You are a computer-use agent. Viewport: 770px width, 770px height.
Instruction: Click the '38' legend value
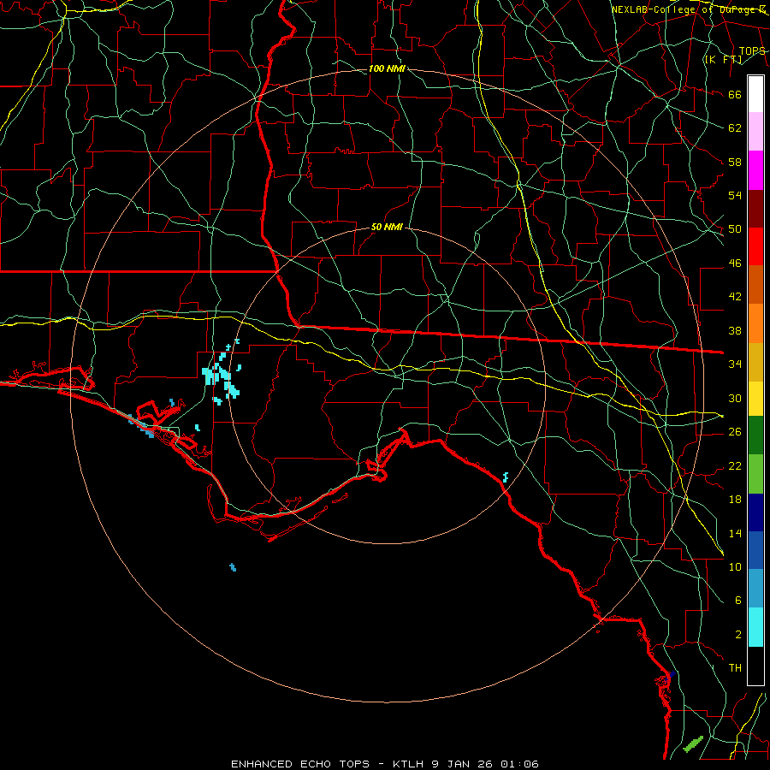pyautogui.click(x=735, y=330)
